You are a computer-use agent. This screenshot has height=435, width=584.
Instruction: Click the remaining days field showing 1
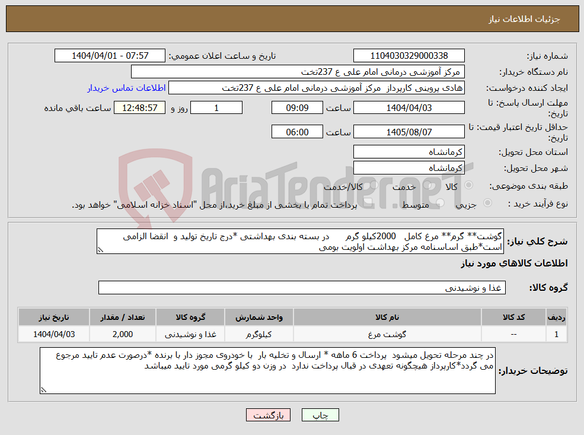(x=216, y=108)
